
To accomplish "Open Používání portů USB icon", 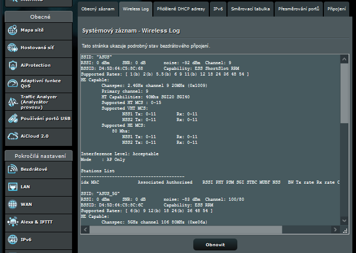I will [x=12, y=118].
